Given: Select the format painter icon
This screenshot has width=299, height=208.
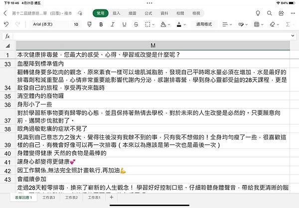Looking at the screenshot, I should coord(89,24).
